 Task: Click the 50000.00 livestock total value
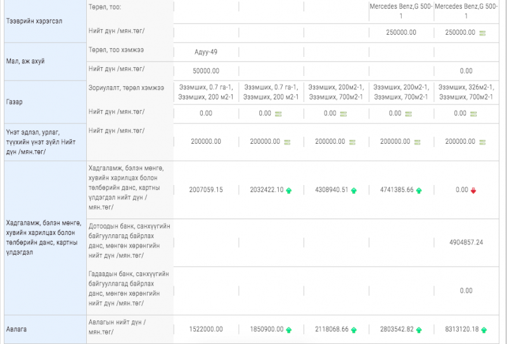coord(206,71)
